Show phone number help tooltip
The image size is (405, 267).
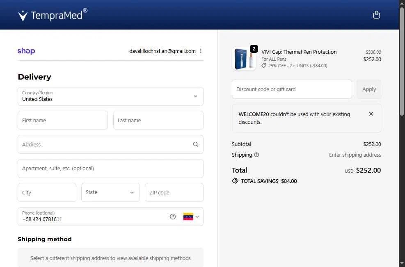coord(173,217)
